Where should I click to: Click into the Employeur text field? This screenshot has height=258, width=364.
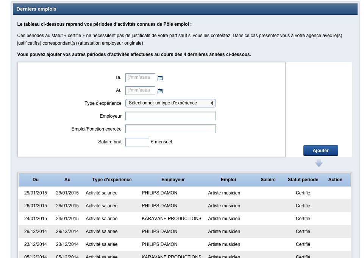click(x=170, y=116)
